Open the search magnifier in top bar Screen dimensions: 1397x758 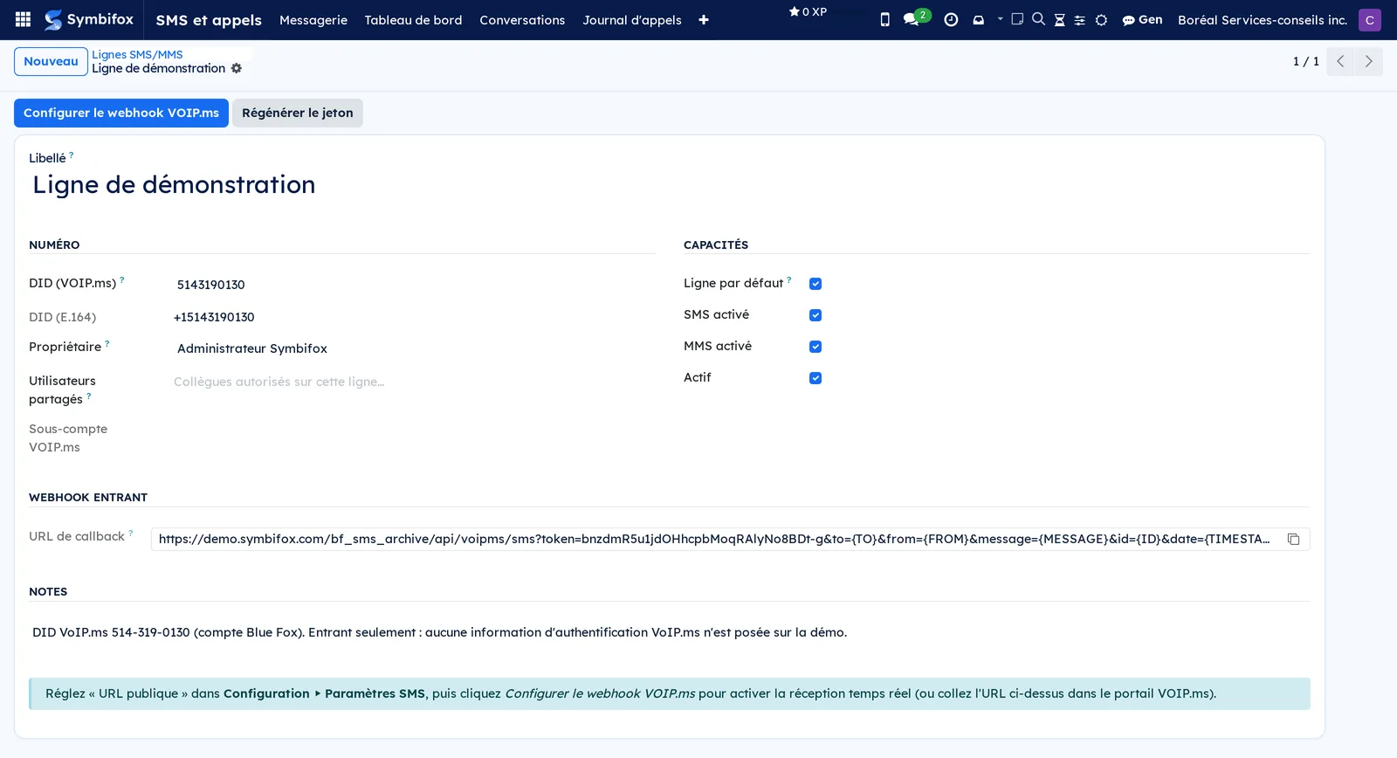[x=1038, y=19]
